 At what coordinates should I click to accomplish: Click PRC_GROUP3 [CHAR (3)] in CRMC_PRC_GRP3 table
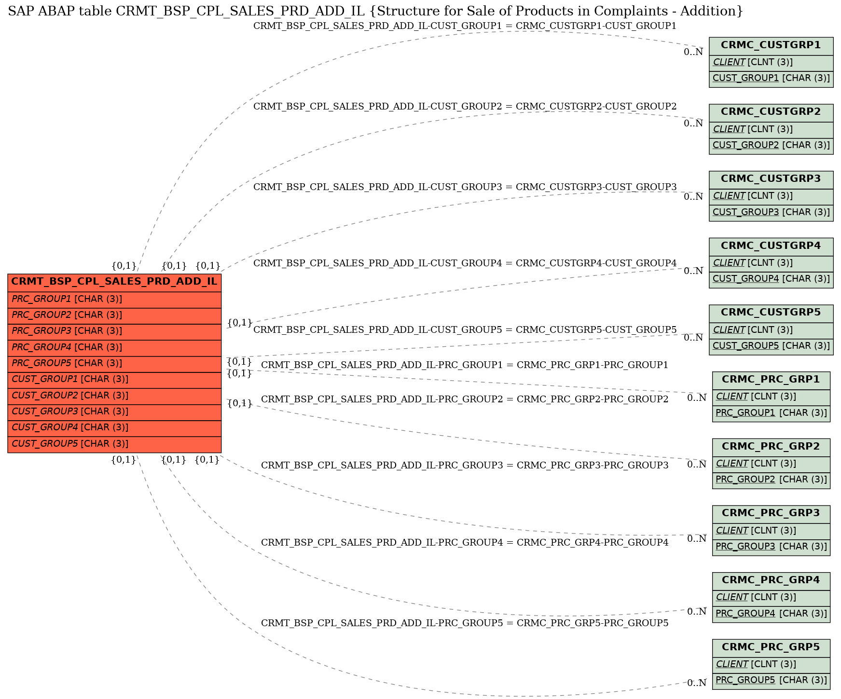click(x=771, y=547)
